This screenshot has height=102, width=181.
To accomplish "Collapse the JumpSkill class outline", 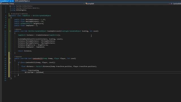I will [10, 16].
